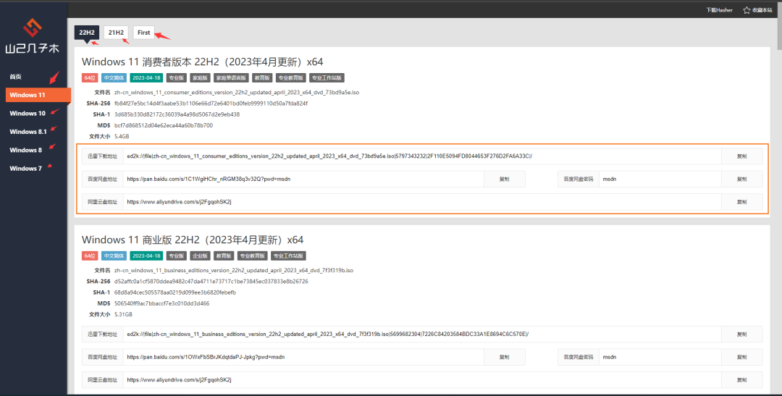Viewport: 782px width, 396px height.
Task: Select Windows 8.1 in the sidebar
Action: [28, 132]
